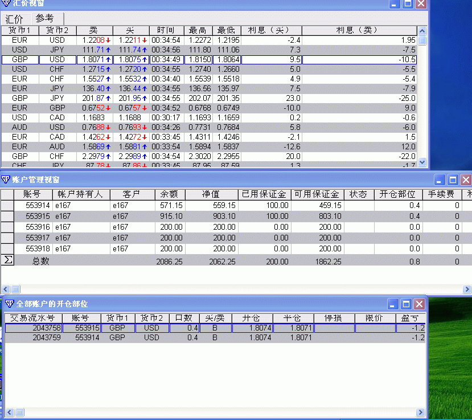Click balance 915.10 for account 553915
This screenshot has height=420, width=472.
(170, 216)
